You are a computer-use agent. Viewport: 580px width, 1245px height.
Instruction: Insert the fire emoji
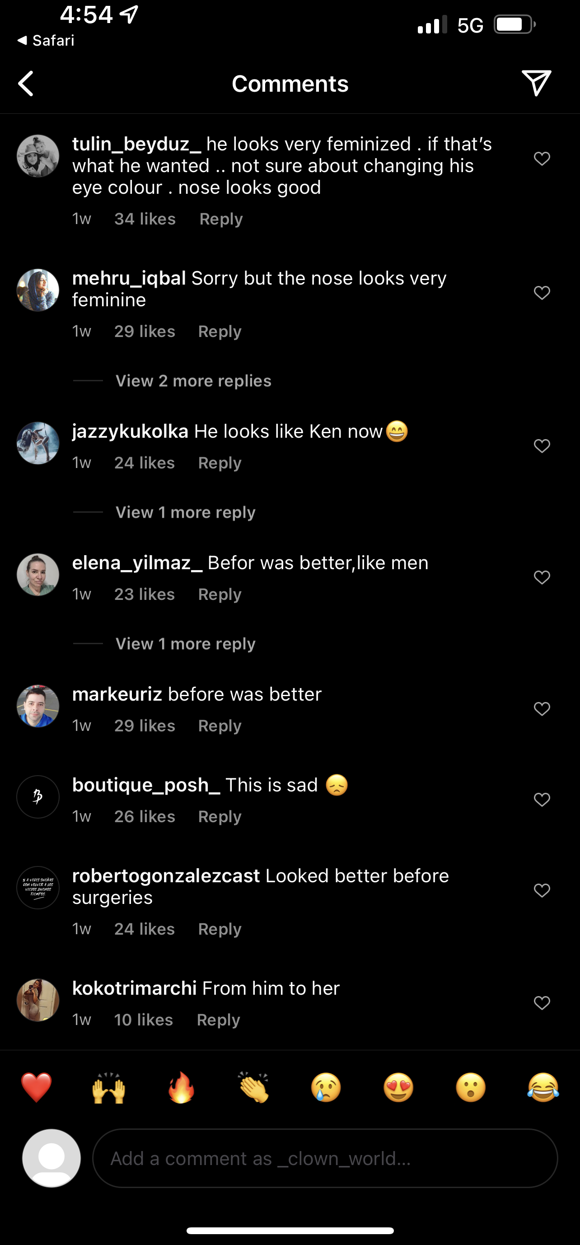click(181, 1087)
